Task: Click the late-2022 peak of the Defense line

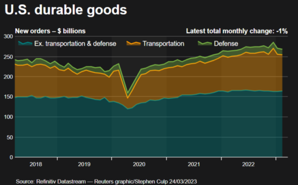Action: click(x=273, y=42)
